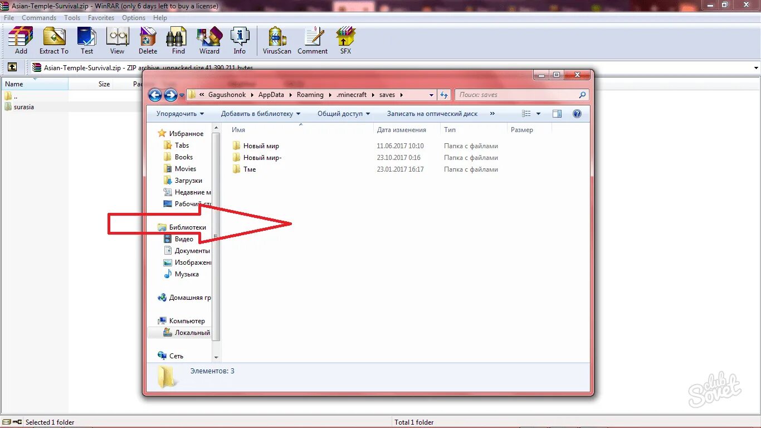Viewport: 761px width, 428px height.
Task: Open the Tools menu
Action: click(x=72, y=18)
